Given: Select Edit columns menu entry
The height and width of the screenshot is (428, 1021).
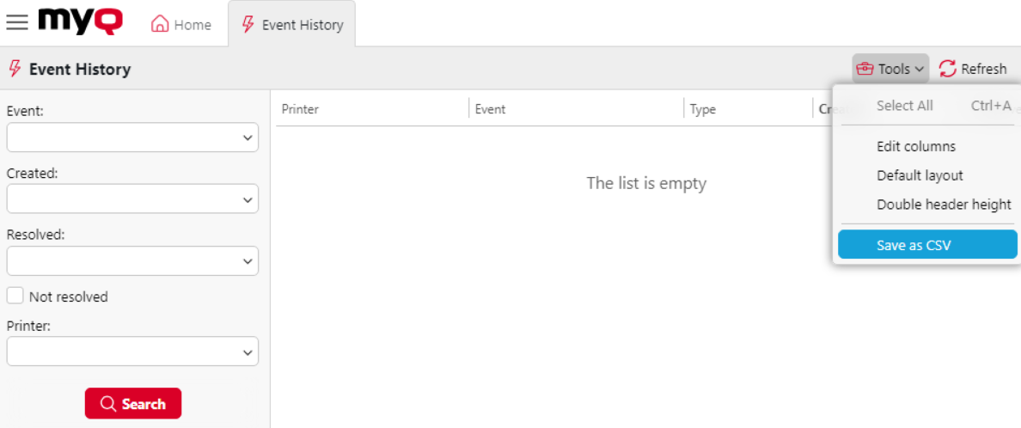Looking at the screenshot, I should (916, 146).
